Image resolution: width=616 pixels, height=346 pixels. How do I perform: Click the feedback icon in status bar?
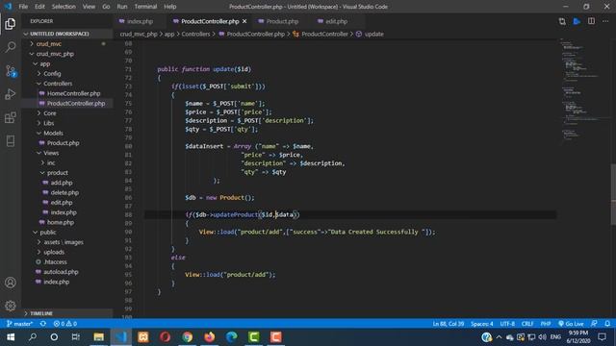point(594,324)
